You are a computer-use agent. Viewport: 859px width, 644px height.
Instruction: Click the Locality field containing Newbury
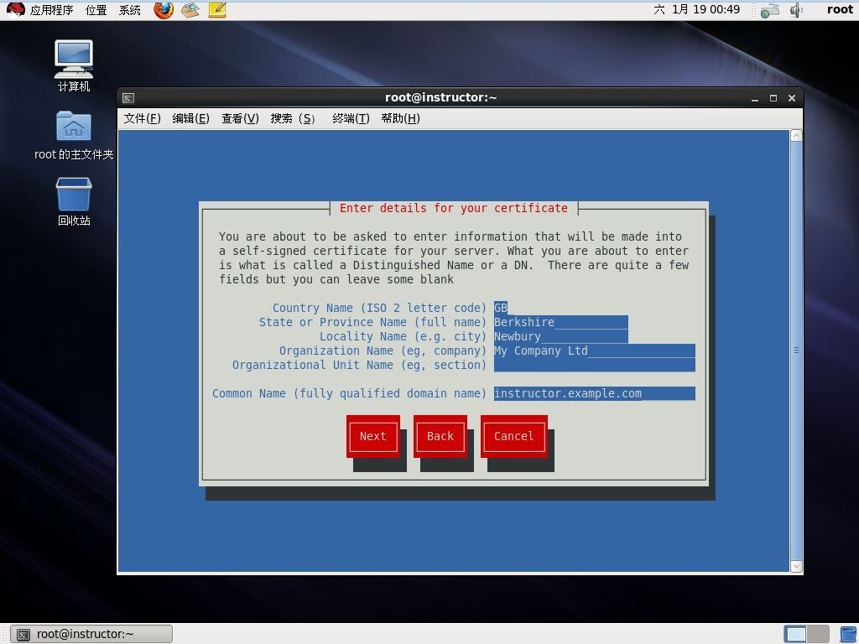561,336
